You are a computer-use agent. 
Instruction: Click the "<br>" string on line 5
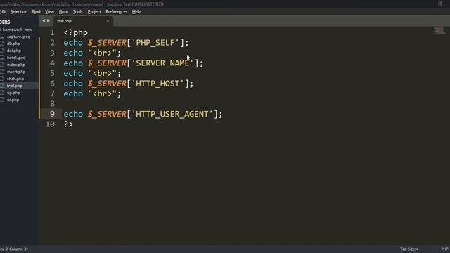pos(102,73)
